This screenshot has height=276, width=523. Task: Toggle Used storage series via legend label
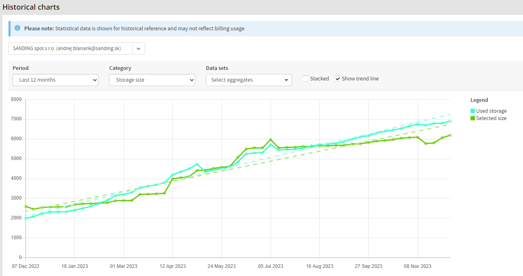coord(491,111)
